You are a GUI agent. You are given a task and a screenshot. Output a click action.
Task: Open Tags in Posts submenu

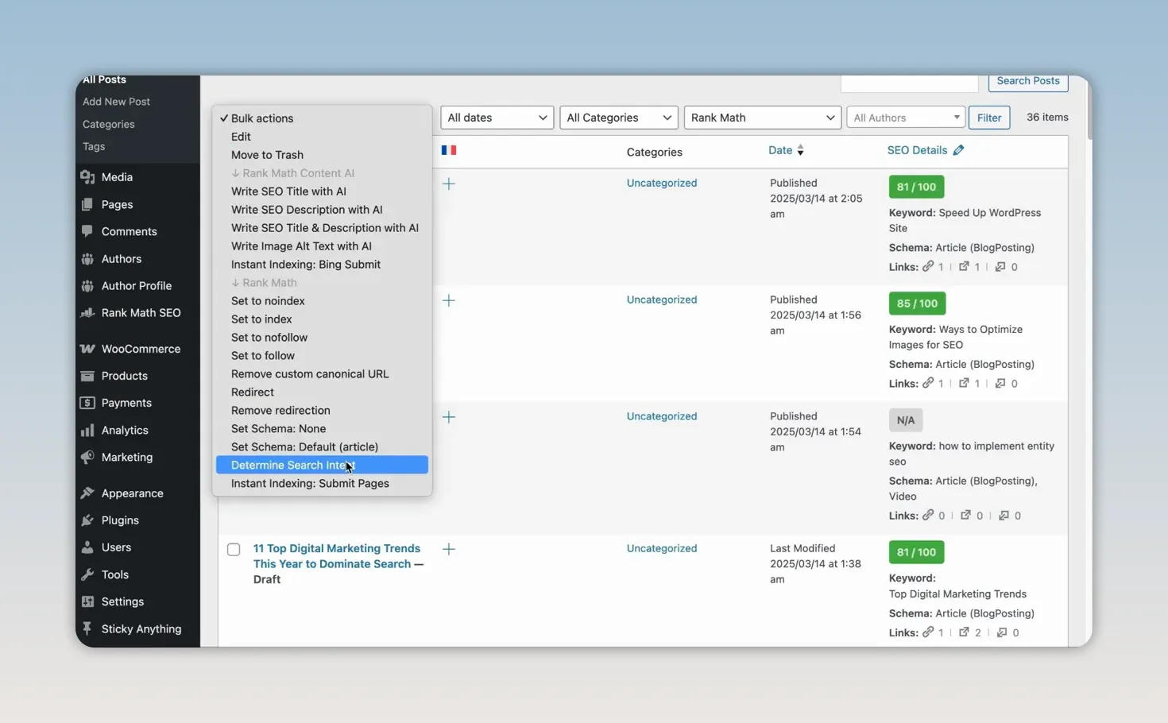[94, 146]
